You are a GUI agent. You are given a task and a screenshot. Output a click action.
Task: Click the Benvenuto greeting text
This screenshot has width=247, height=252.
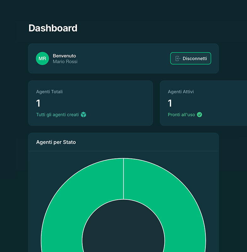point(64,56)
